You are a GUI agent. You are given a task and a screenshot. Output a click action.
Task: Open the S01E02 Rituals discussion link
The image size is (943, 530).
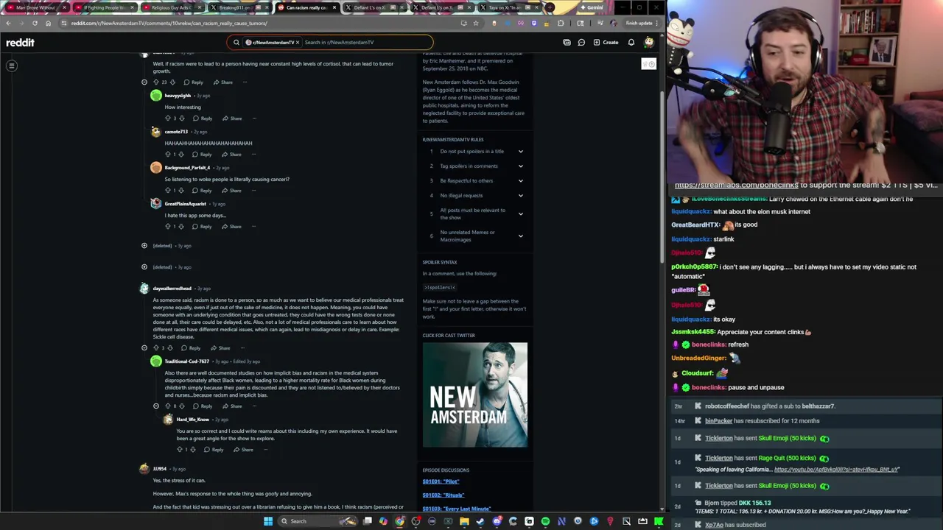point(444,495)
